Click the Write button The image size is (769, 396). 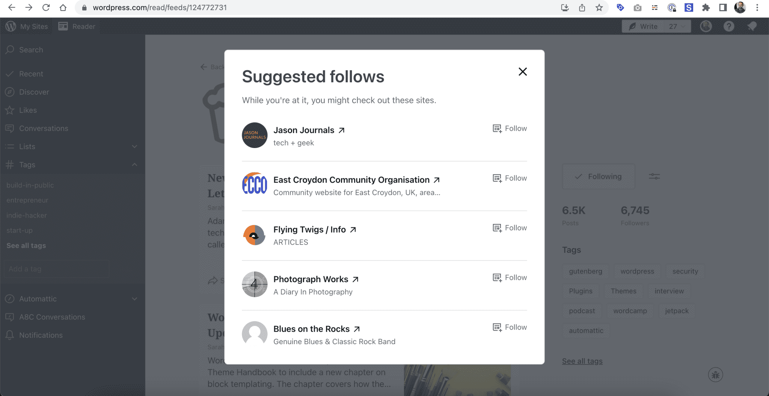coord(643,26)
